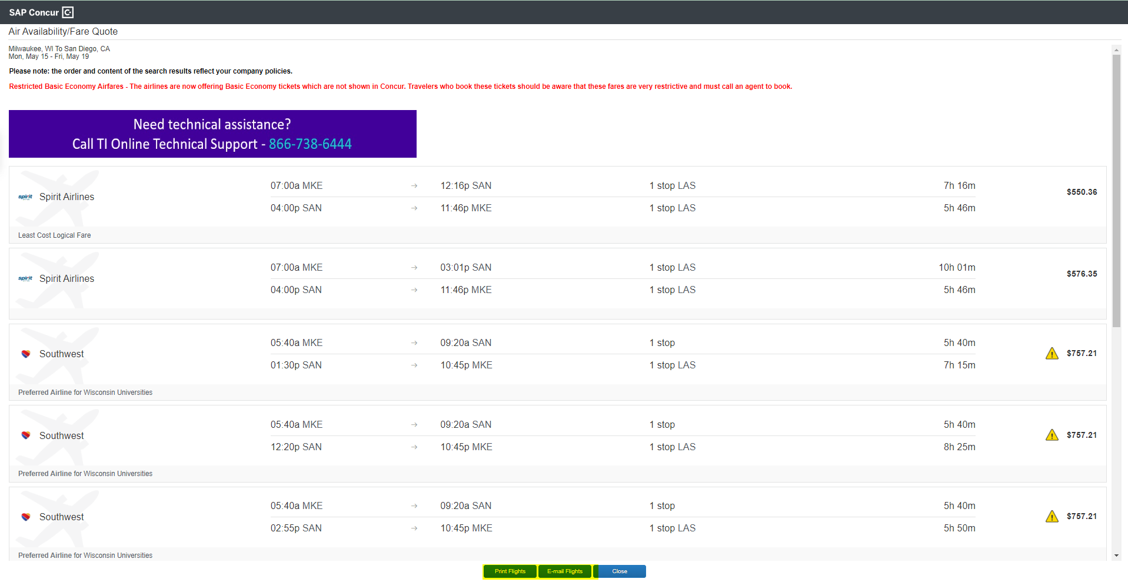This screenshot has width=1128, height=582.
Task: Click arrow icon after 04:00p SAN, $576.35 fare
Action: (414, 290)
